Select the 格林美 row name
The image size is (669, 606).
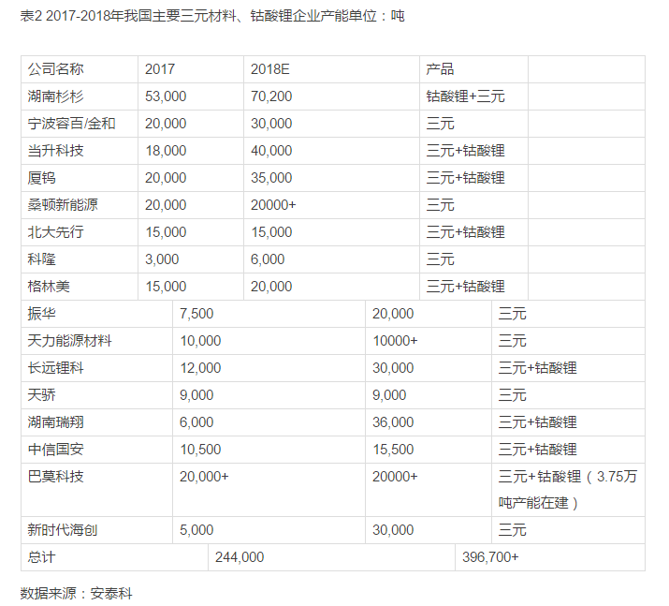(x=50, y=287)
